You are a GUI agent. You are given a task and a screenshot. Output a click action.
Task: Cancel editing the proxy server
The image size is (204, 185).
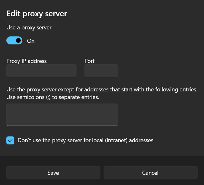tap(150, 173)
